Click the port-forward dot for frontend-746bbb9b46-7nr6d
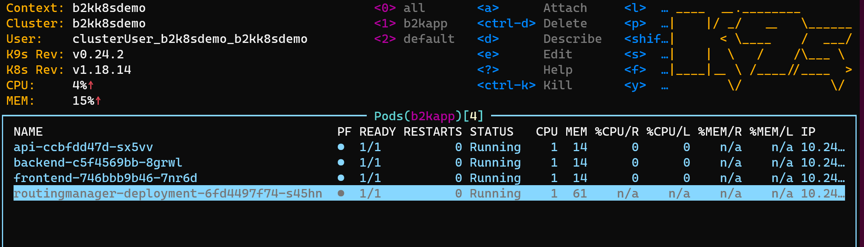 pos(341,178)
